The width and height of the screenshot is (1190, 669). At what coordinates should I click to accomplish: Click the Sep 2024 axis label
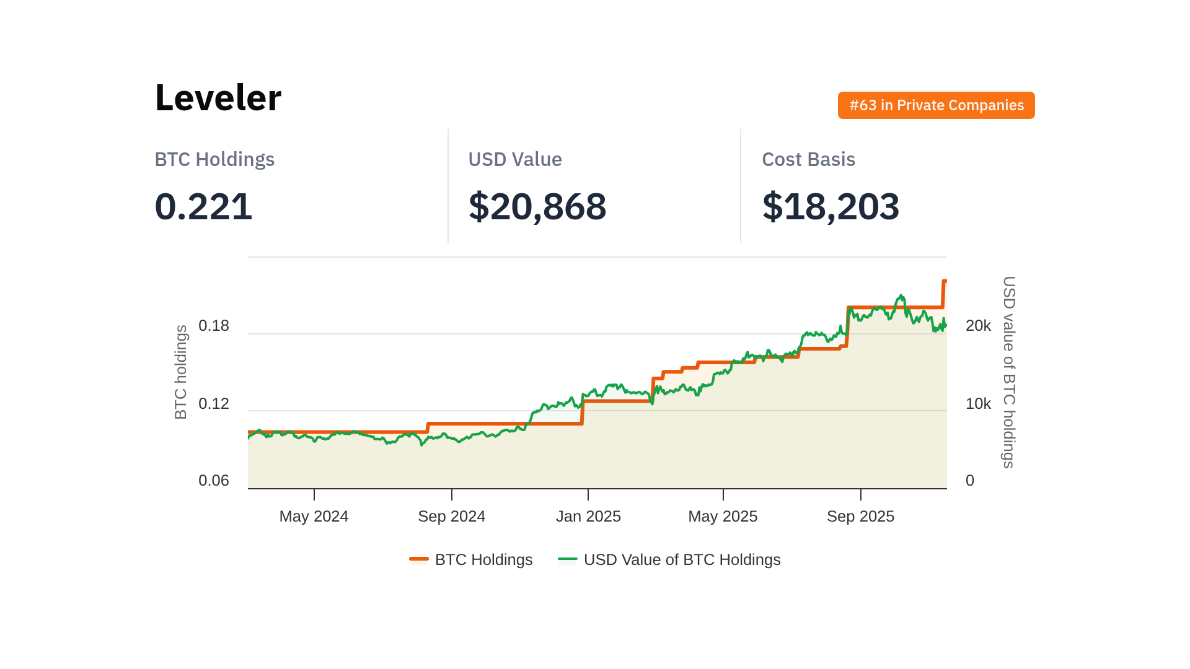[451, 516]
